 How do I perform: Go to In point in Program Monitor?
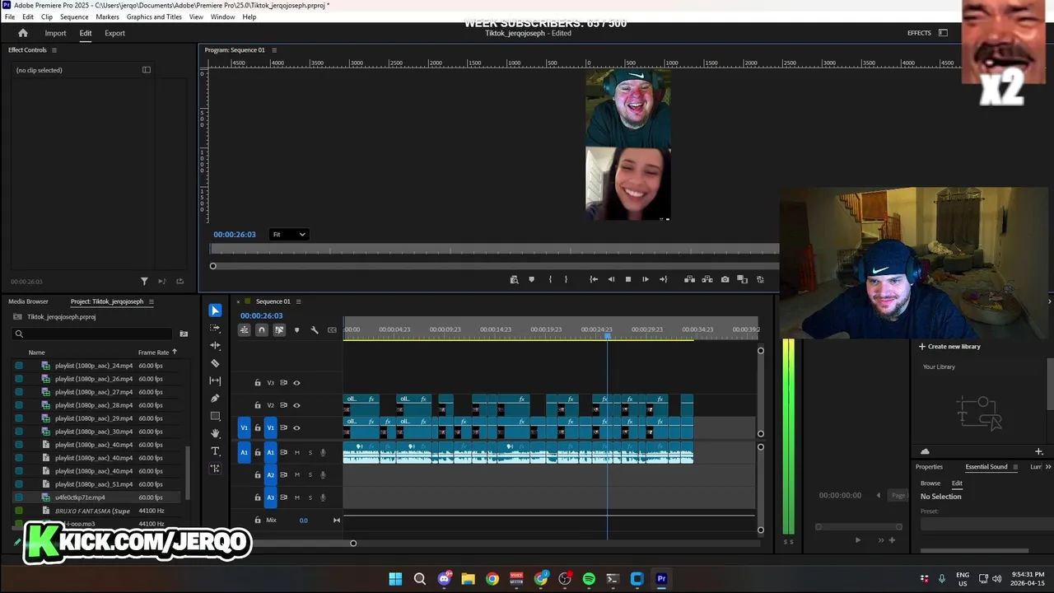click(x=594, y=279)
